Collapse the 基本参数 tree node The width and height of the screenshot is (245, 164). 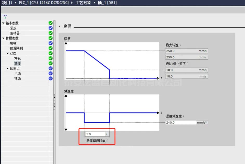(x=3, y=23)
